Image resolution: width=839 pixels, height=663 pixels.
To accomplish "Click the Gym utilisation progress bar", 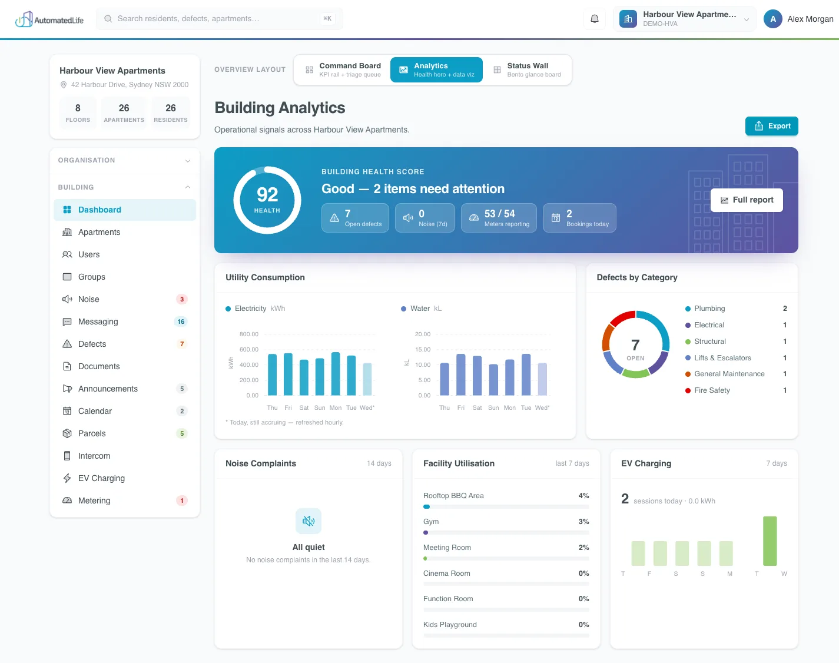I will tap(506, 532).
